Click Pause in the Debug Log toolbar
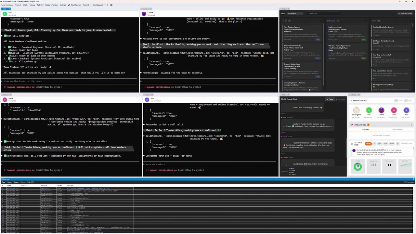This screenshot has height=234, width=416. point(16,182)
